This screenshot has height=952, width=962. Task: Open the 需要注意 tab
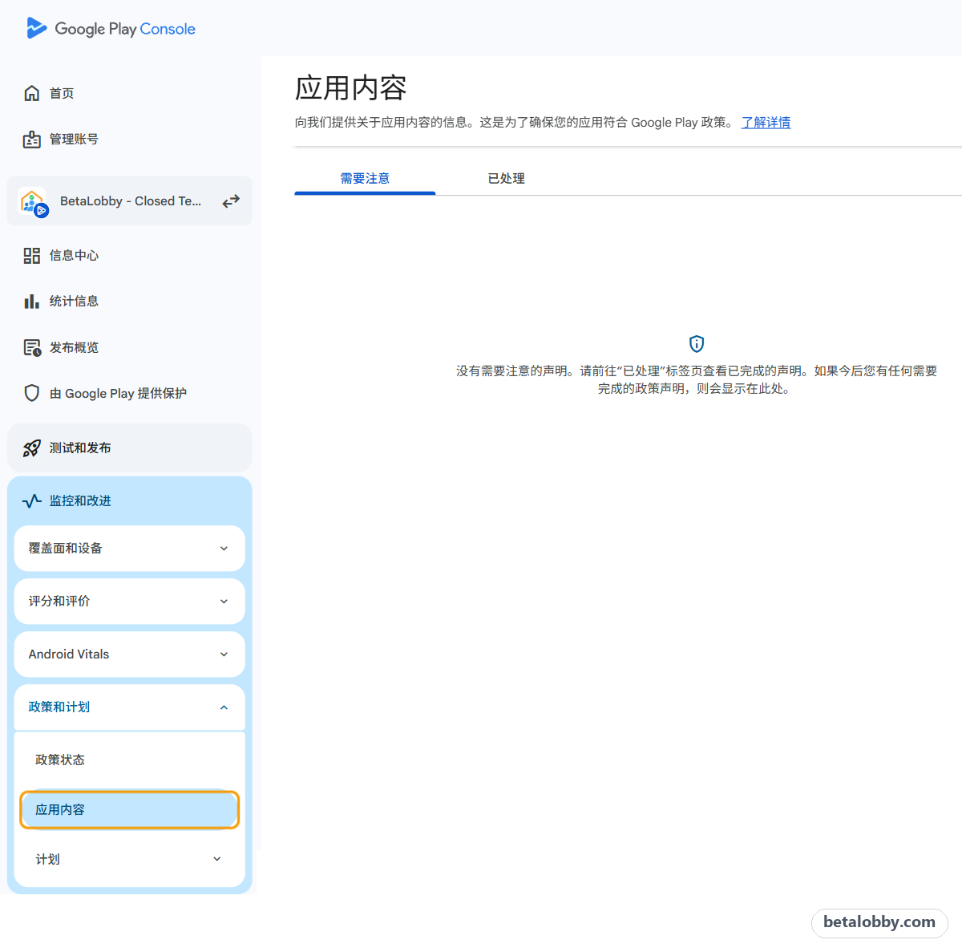click(365, 179)
